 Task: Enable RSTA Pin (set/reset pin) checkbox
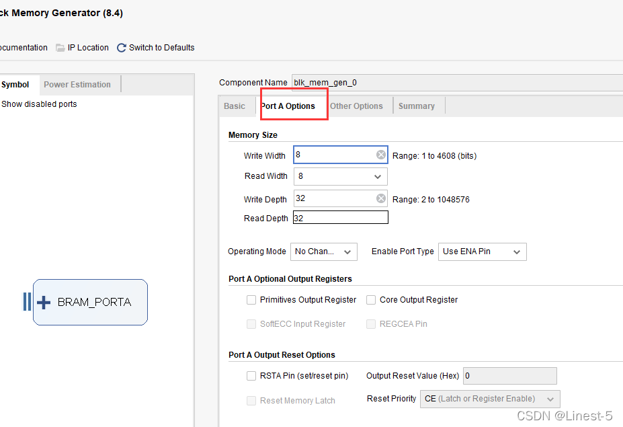251,376
